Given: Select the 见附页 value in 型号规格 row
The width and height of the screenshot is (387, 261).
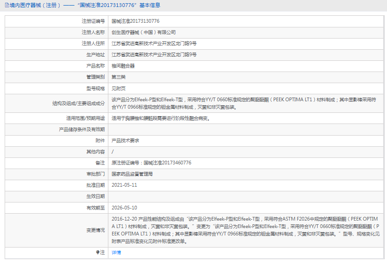Looking at the screenshot, I should (x=119, y=88).
